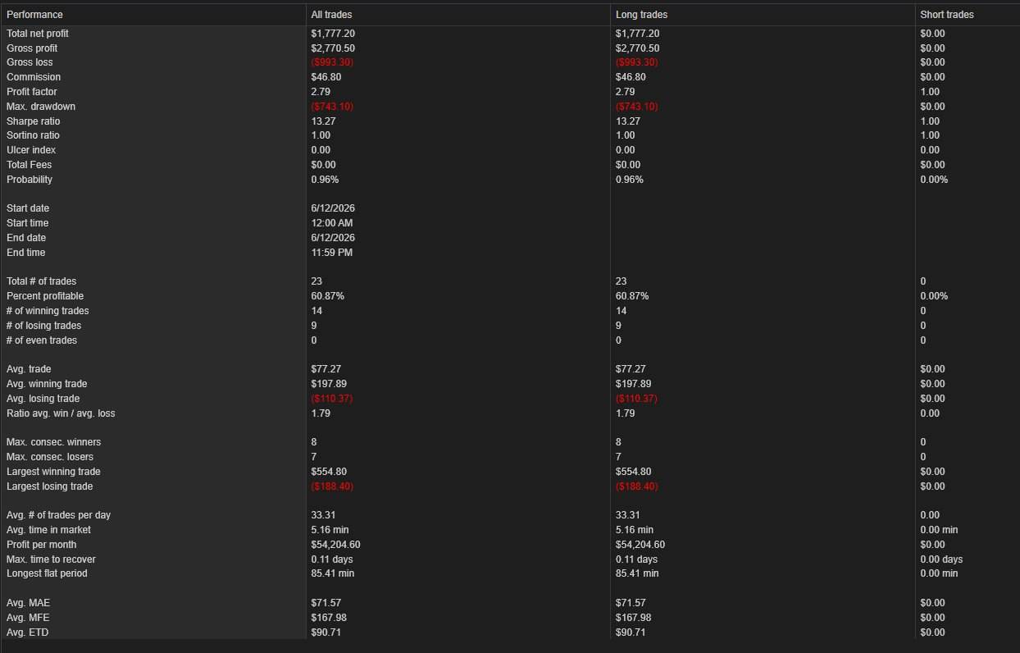1020x653 pixels.
Task: Click the Avg. MAE row label
Action: (28, 603)
